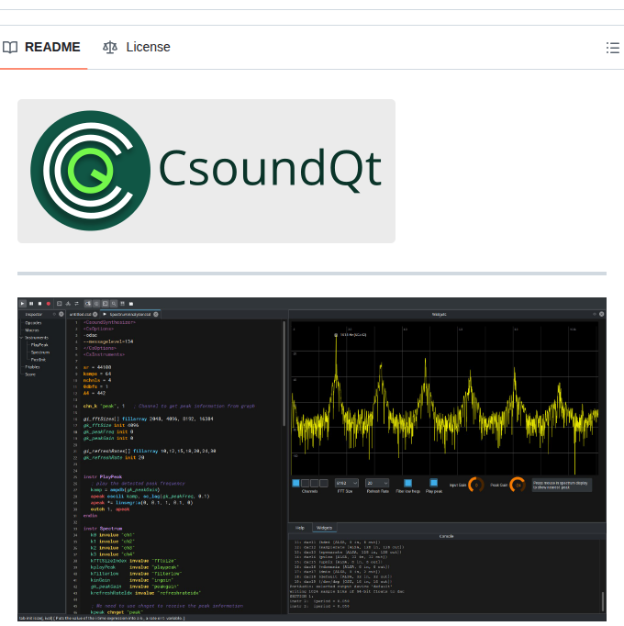This screenshot has height=626, width=624.
Task: Click the Input Gain knob
Action: coord(476,485)
